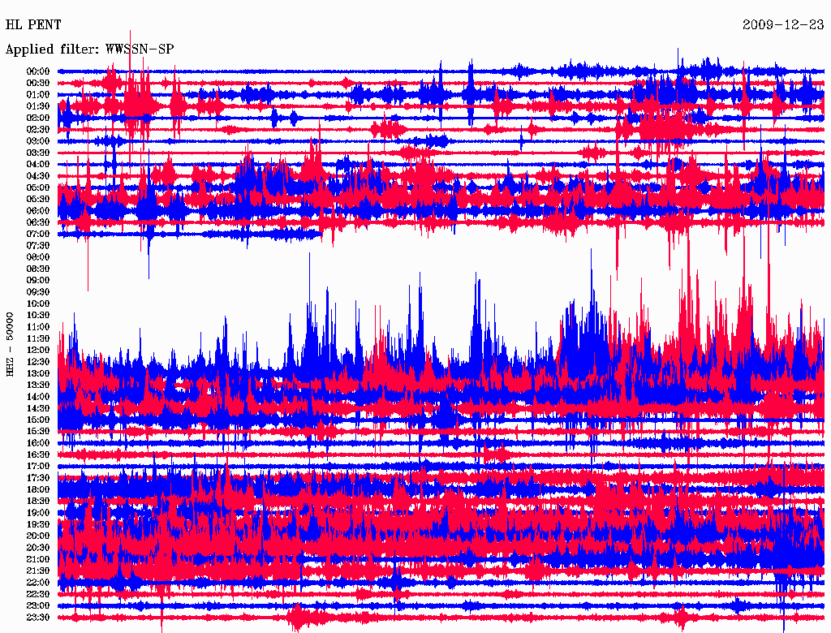Viewport: 831px width, 633px height.
Task: Select the 13:30 time label
Action: [x=38, y=385]
